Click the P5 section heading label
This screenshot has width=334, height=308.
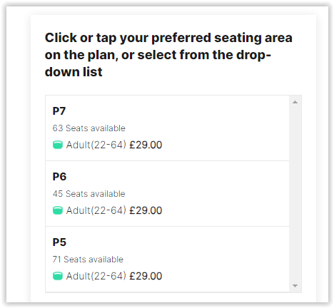pos(59,242)
